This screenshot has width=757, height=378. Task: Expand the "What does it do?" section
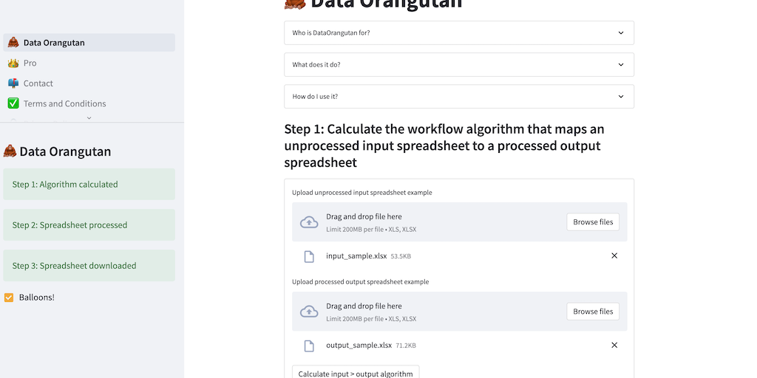tap(458, 64)
